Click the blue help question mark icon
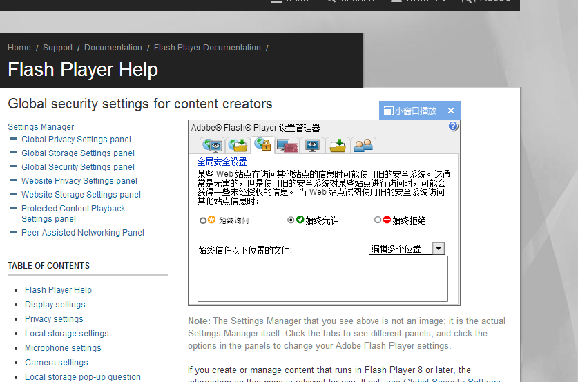The height and width of the screenshot is (382, 578). coord(453,126)
